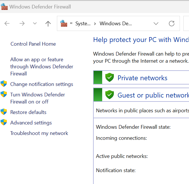Refresh the page with the refresh icon
Image resolution: width=189 pixels, height=184 pixels.
click(x=172, y=24)
